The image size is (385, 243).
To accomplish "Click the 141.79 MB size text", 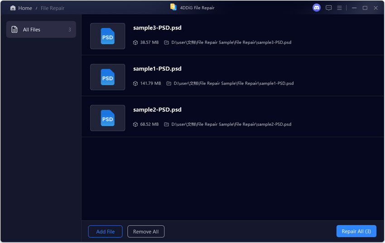I will [150, 83].
